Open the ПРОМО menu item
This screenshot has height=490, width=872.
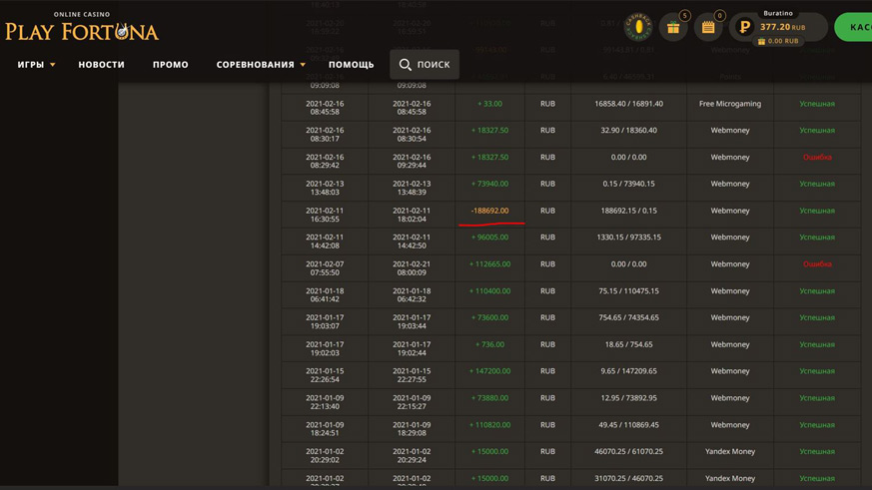point(170,65)
